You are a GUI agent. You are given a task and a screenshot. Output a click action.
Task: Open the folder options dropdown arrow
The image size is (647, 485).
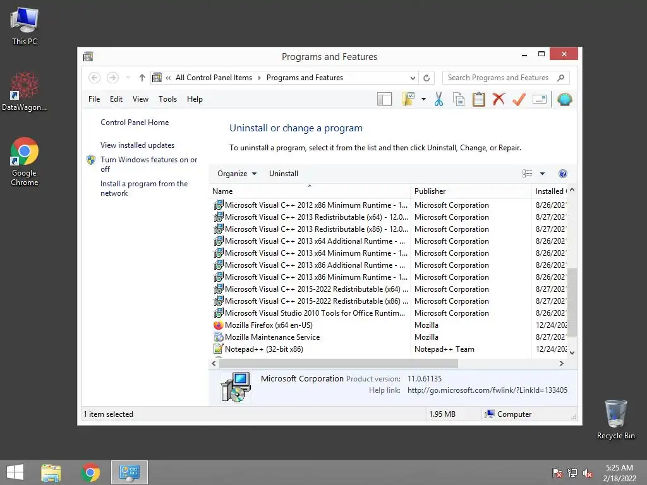click(x=423, y=99)
